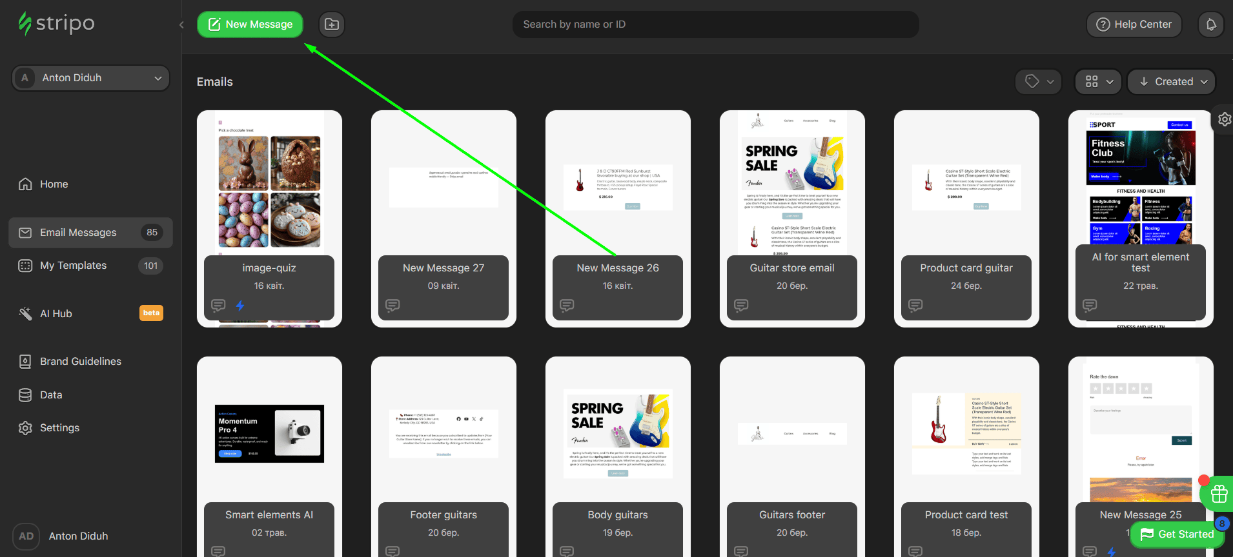Screen dimensions: 1233x557
Task: Open AI Hub beta section
Action: [x=56, y=314]
